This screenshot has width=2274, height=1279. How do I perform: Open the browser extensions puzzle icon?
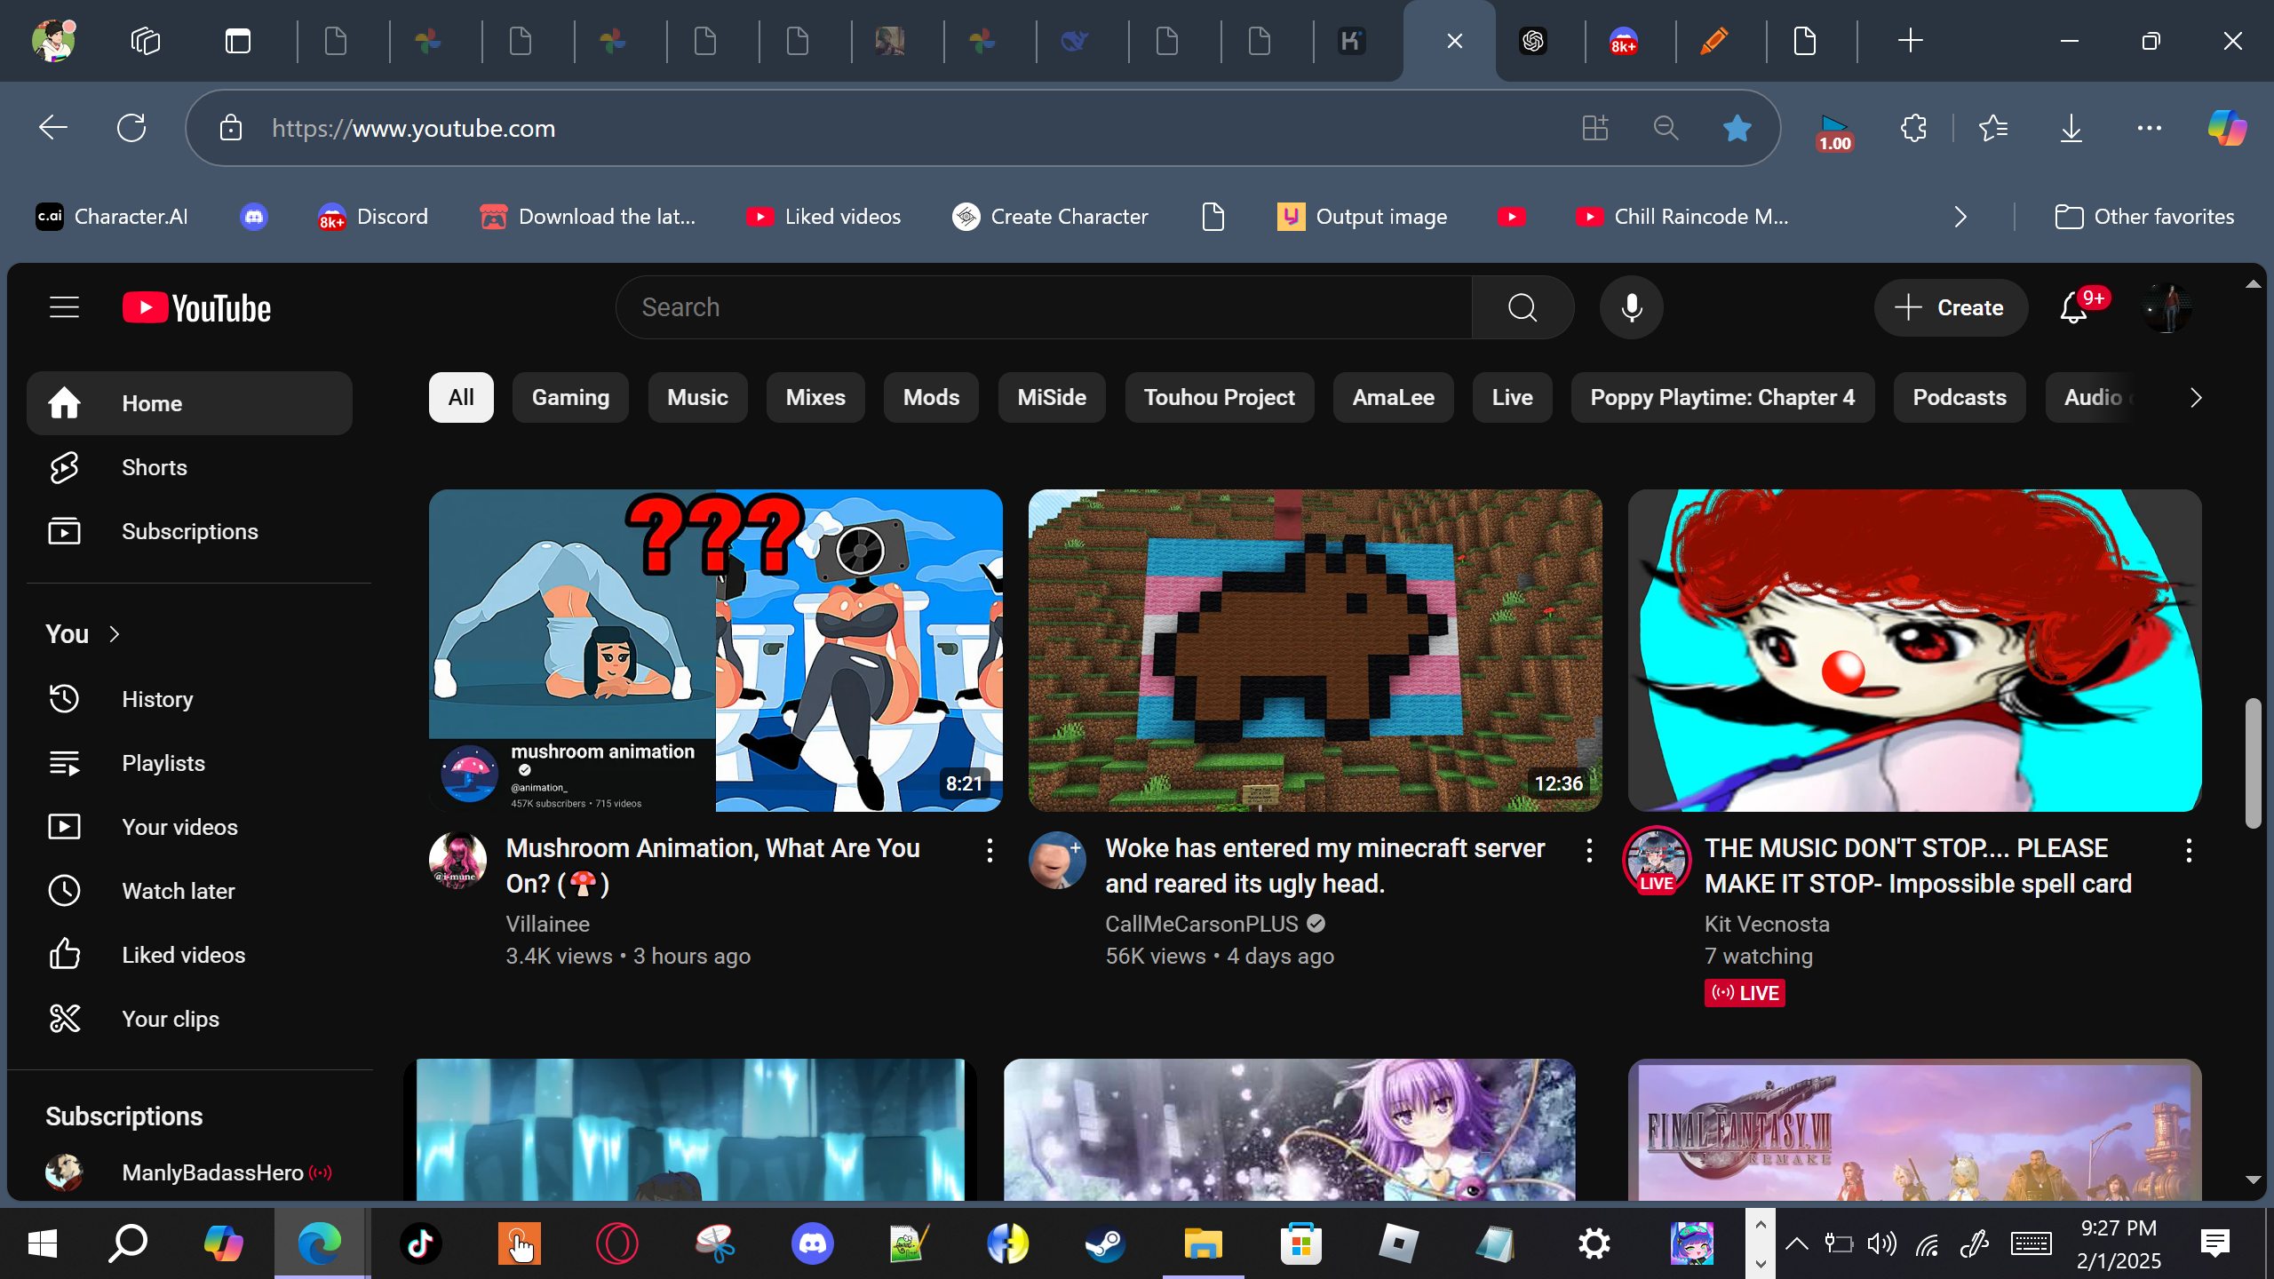1913,129
